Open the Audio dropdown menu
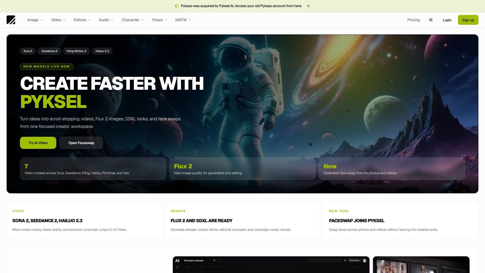 coord(106,20)
